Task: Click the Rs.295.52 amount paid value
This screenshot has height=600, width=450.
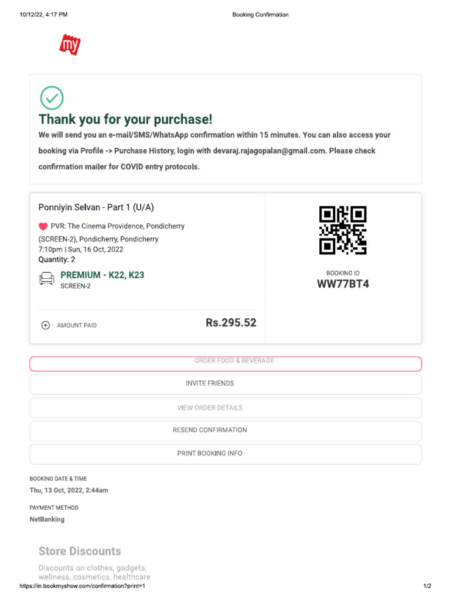Action: coord(231,323)
